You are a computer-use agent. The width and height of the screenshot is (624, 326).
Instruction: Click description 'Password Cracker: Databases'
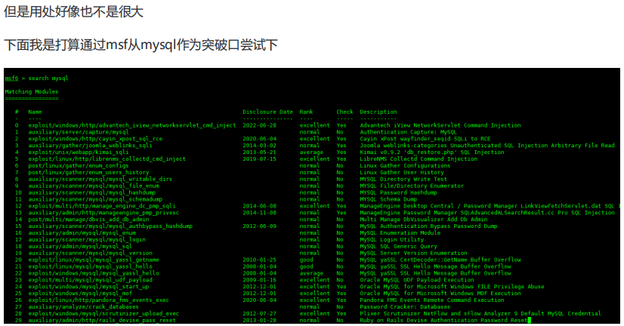click(405, 307)
